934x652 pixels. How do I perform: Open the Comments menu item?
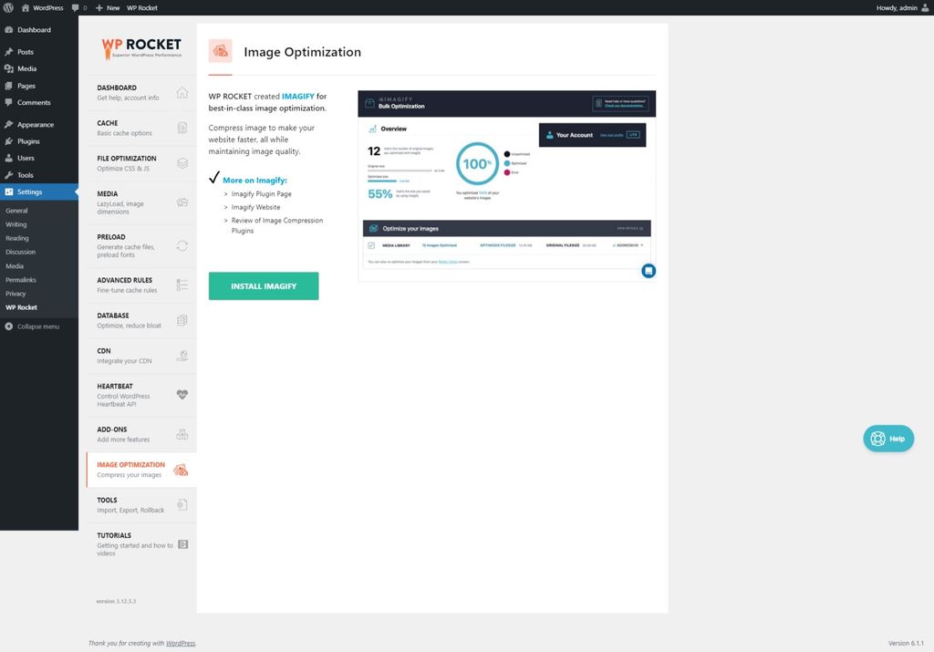coord(38,102)
